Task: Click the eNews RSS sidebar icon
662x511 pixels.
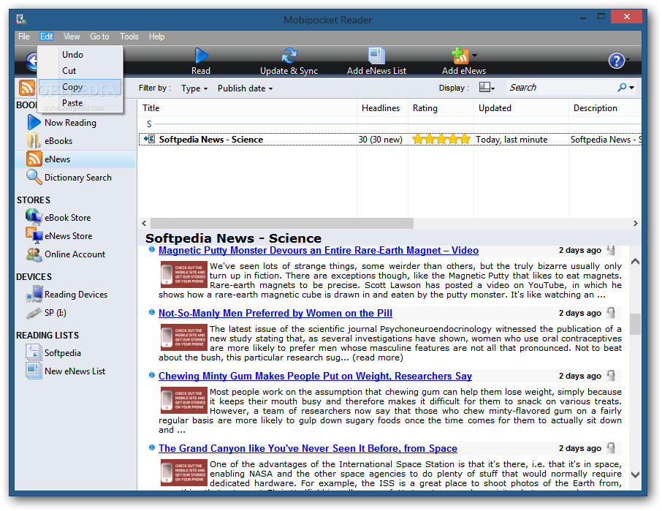Action: pyautogui.click(x=34, y=159)
